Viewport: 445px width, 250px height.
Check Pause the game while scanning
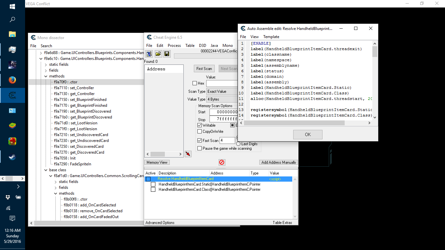point(200,148)
